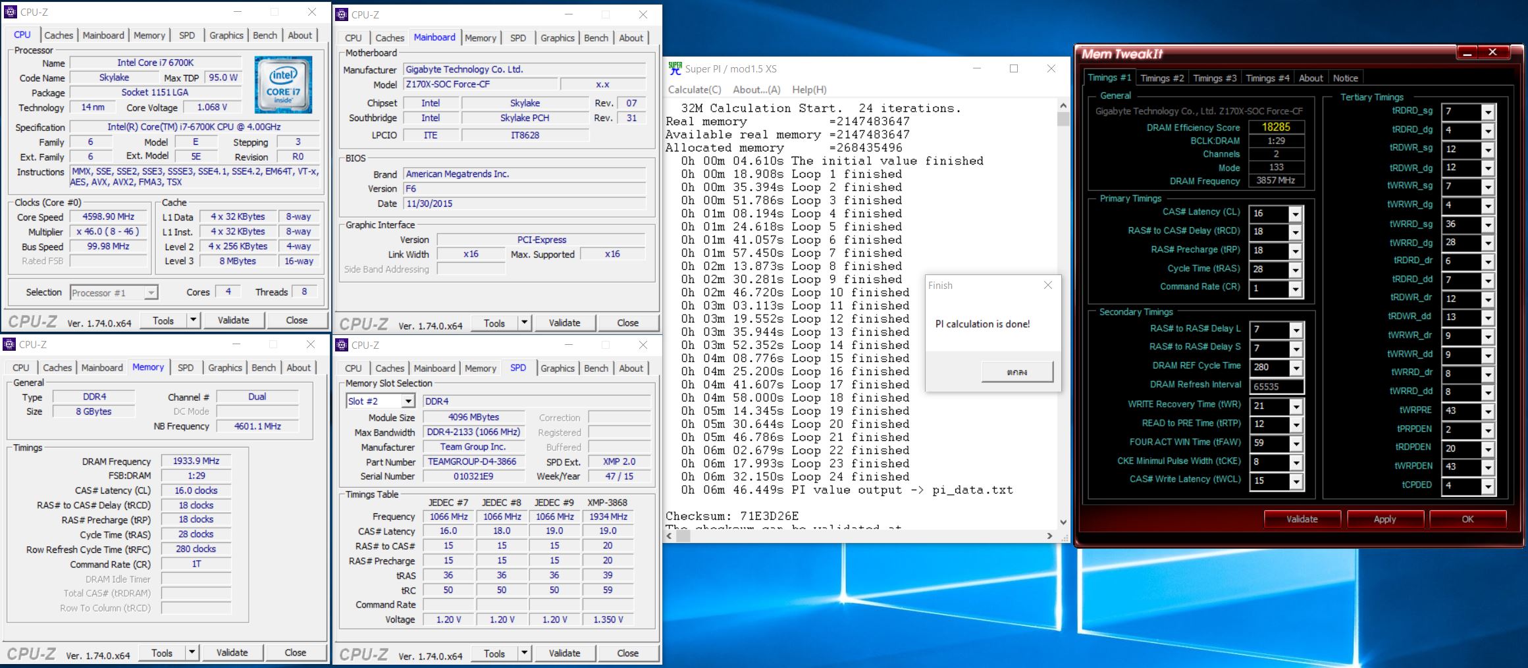The image size is (1528, 668).
Task: Open the Caches tab in the CPU-Z CPU window
Action: (x=59, y=35)
